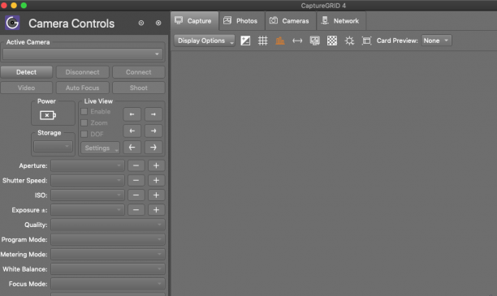
Task: Increase Aperture with the plus button
Action: click(x=156, y=165)
